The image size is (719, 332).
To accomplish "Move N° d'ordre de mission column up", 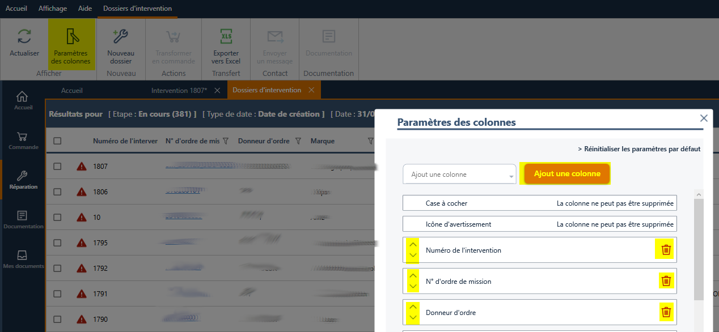I will 413,275.
